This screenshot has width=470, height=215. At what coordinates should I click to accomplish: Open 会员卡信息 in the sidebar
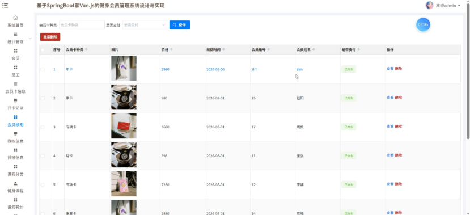point(15,91)
